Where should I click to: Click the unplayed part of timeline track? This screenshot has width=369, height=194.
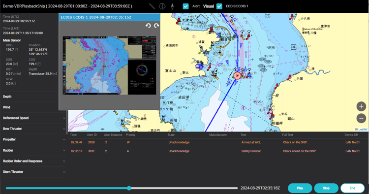[x=184, y=188]
